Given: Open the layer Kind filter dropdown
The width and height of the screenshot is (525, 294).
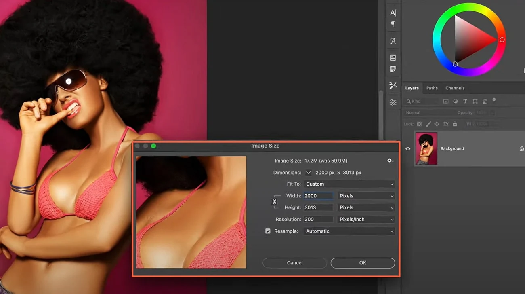Looking at the screenshot, I should tap(422, 101).
